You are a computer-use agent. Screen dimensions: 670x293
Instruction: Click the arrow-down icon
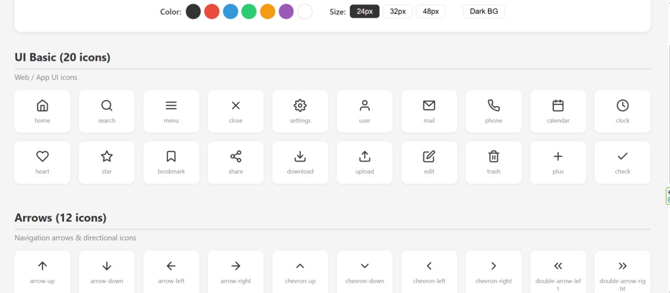107,266
